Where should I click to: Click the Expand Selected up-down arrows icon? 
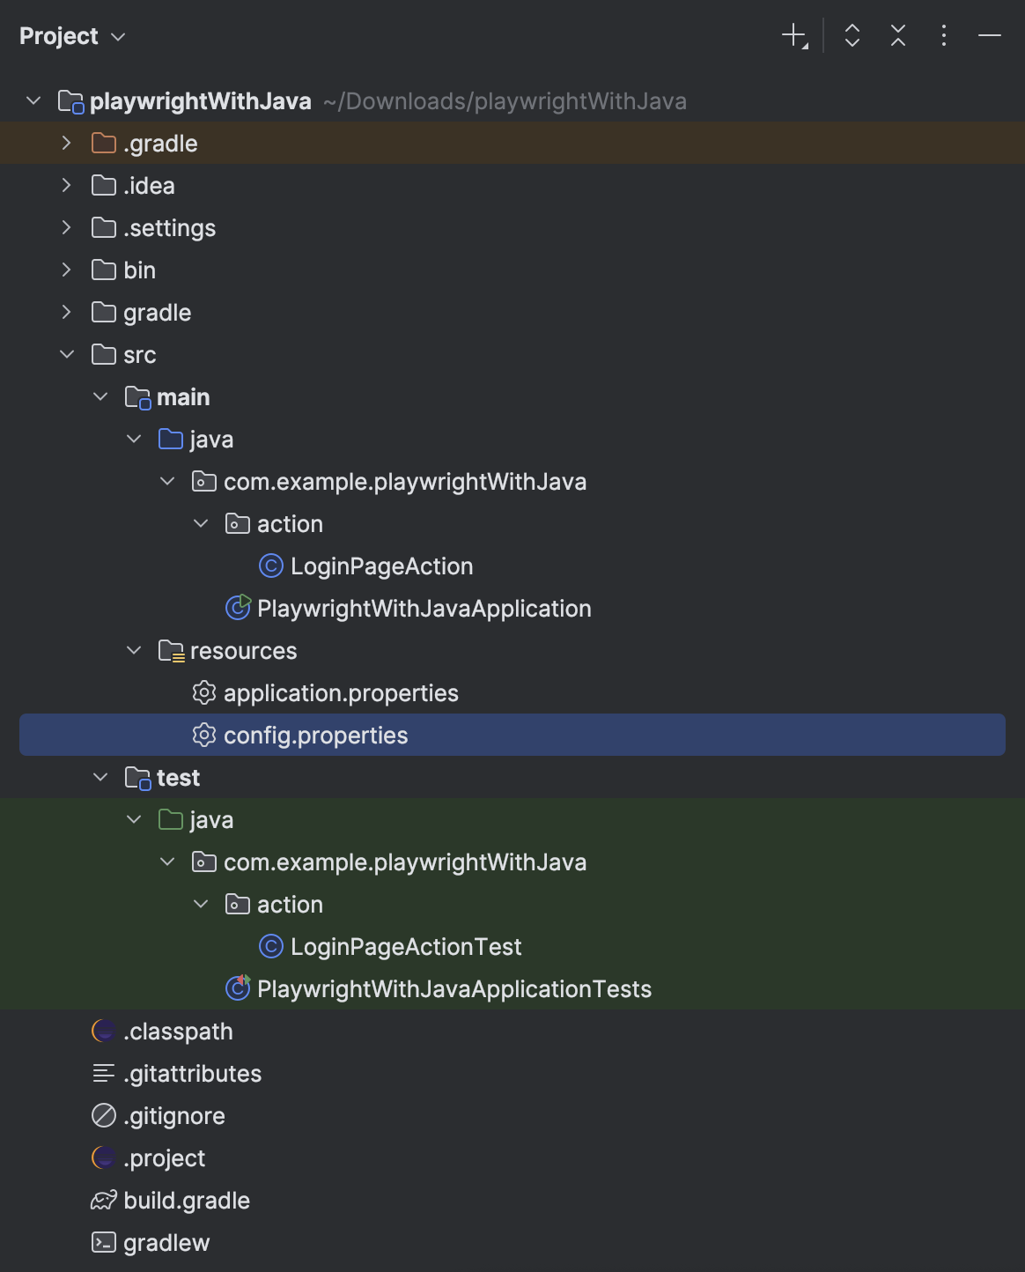click(x=852, y=36)
